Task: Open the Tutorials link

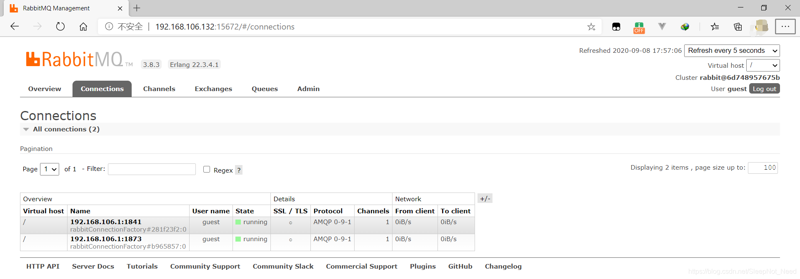Action: coord(142,267)
